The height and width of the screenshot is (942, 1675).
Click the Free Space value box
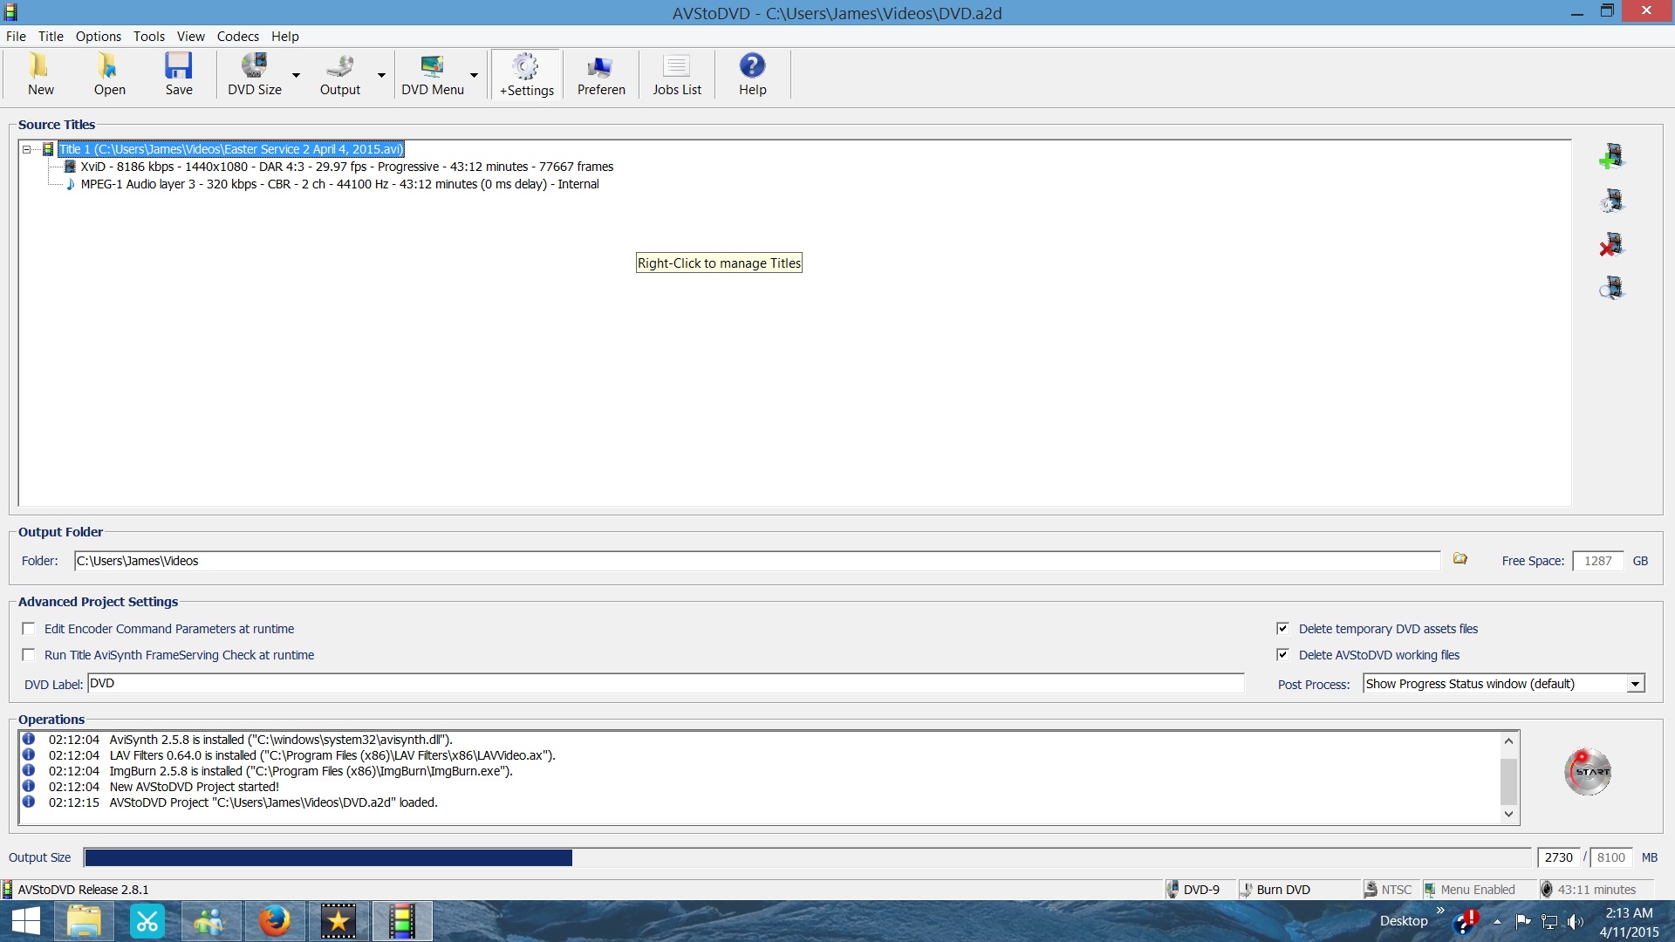1597,561
